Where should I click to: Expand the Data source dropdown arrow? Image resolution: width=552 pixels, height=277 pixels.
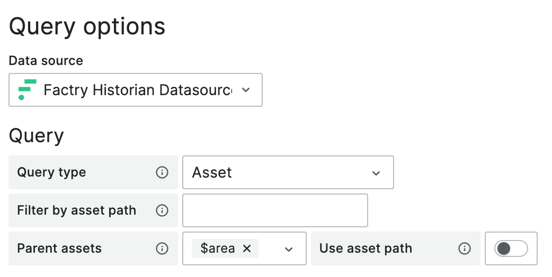click(246, 90)
